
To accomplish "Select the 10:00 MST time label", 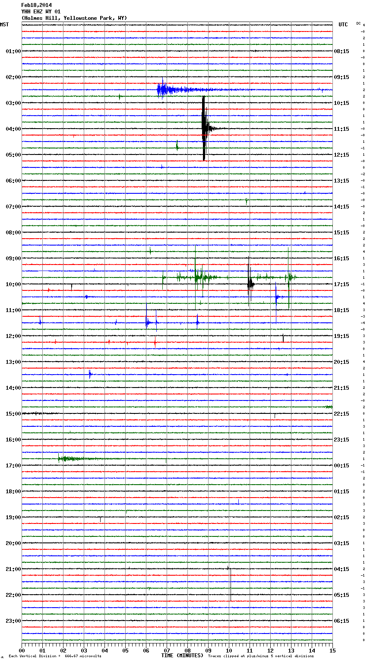I will point(13,284).
